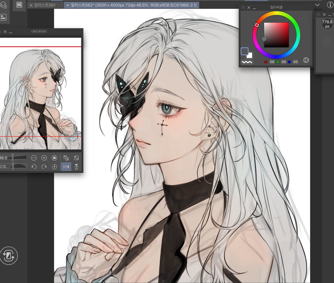The height and width of the screenshot is (283, 334).
Task: Zoom out with the Navigator minus icon
Action: click(x=34, y=158)
